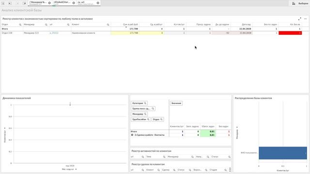Image resolution: width=310 pixels, height=174 pixels.
Task: Search in Отдел column of client registry
Action: 20,25
